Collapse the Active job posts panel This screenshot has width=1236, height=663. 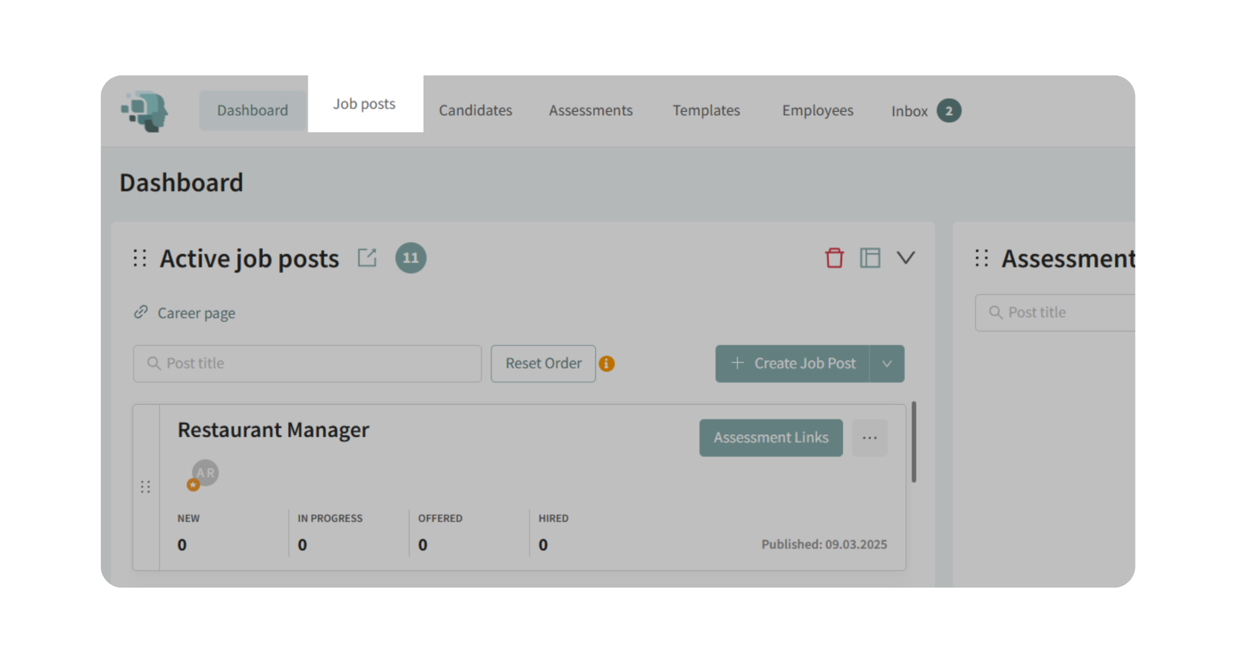[906, 258]
